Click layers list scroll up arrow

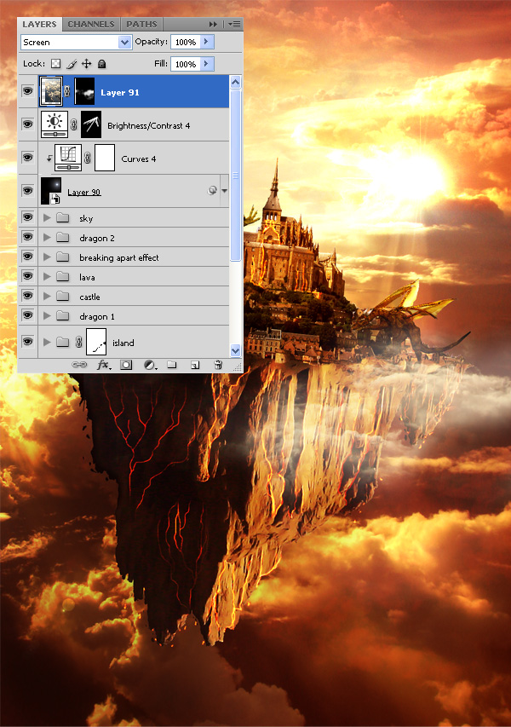point(235,83)
